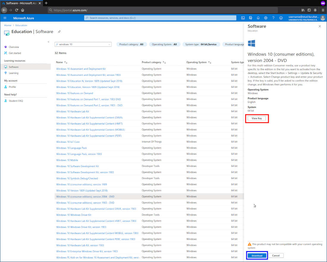This screenshot has width=327, height=262.
Task: Pin the Education Software page
Action: (59, 32)
